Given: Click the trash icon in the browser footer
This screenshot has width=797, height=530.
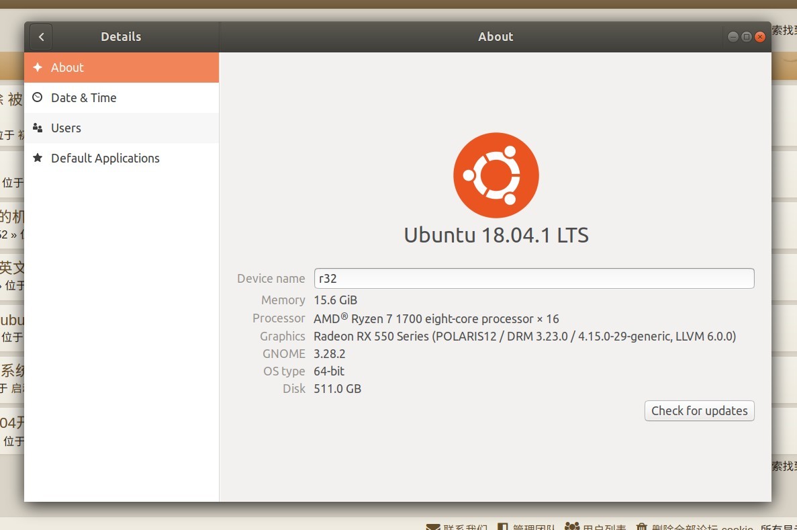Looking at the screenshot, I should [641, 527].
